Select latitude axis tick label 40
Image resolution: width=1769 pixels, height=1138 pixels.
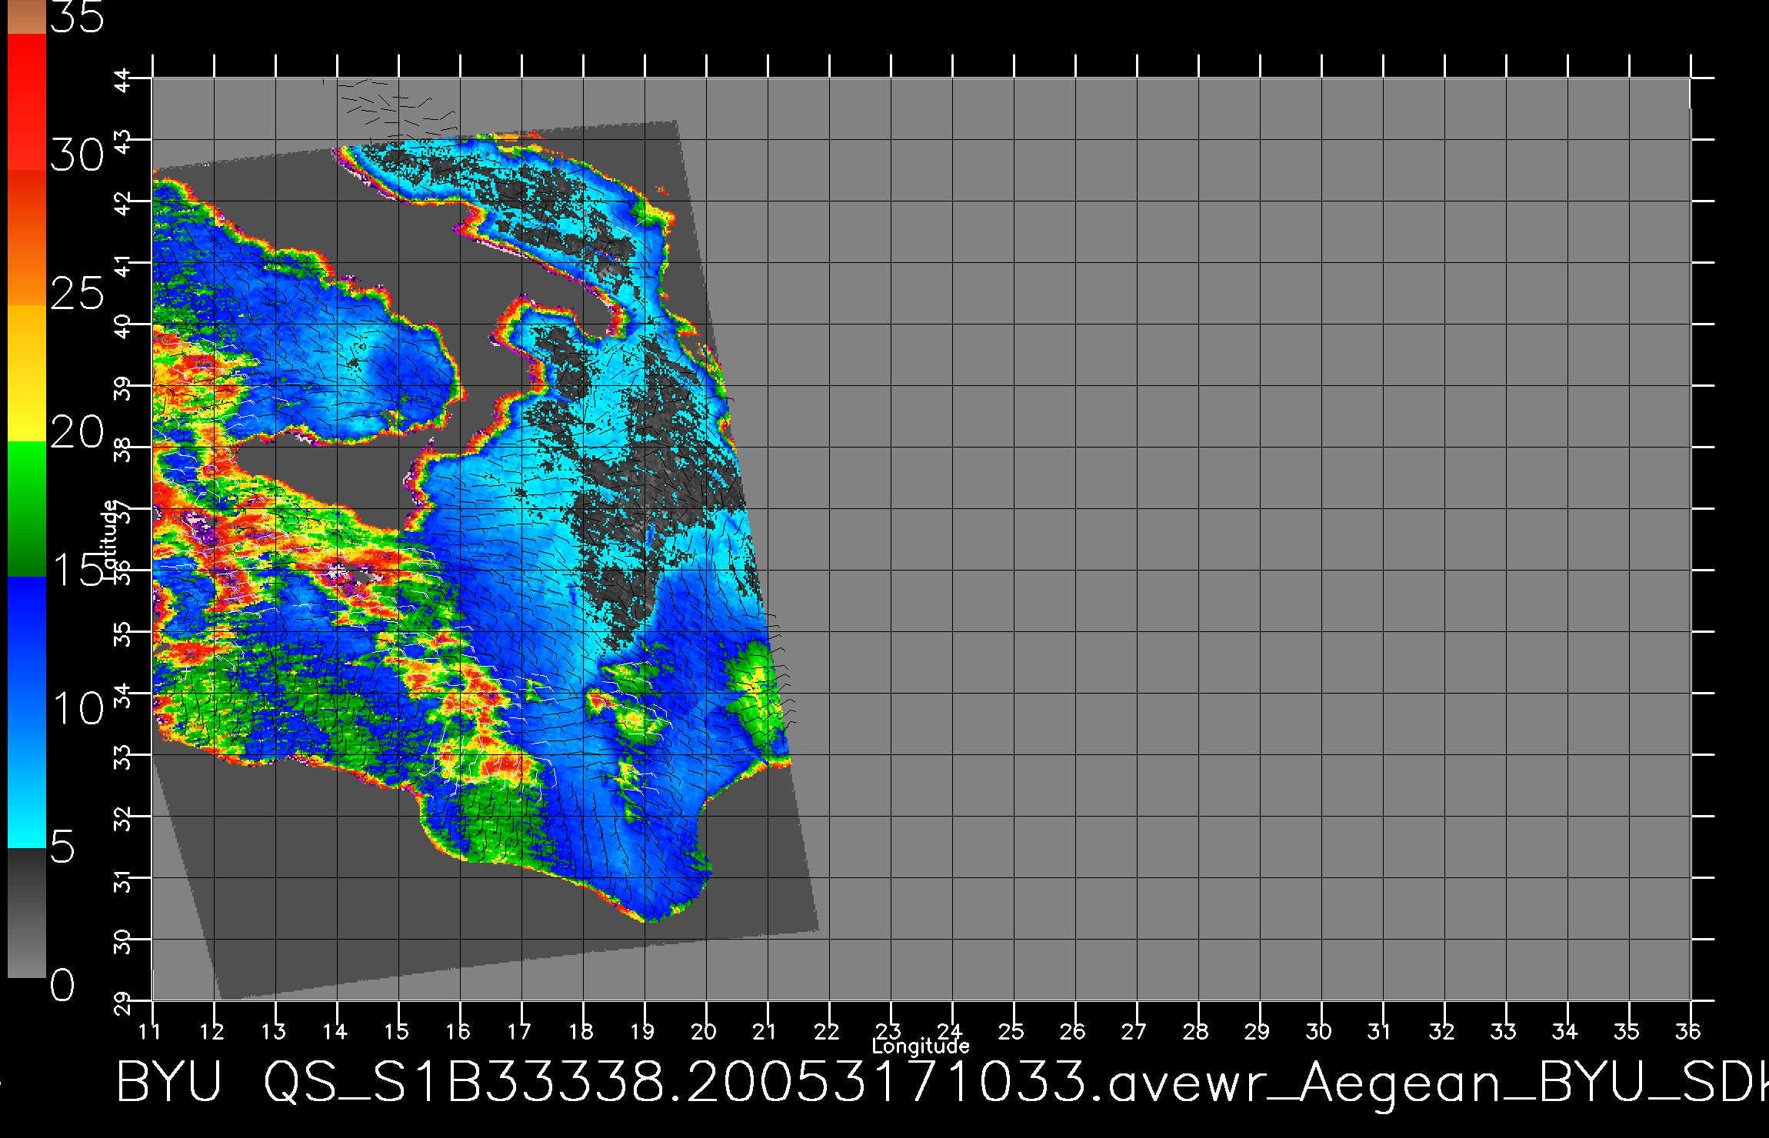124,326
